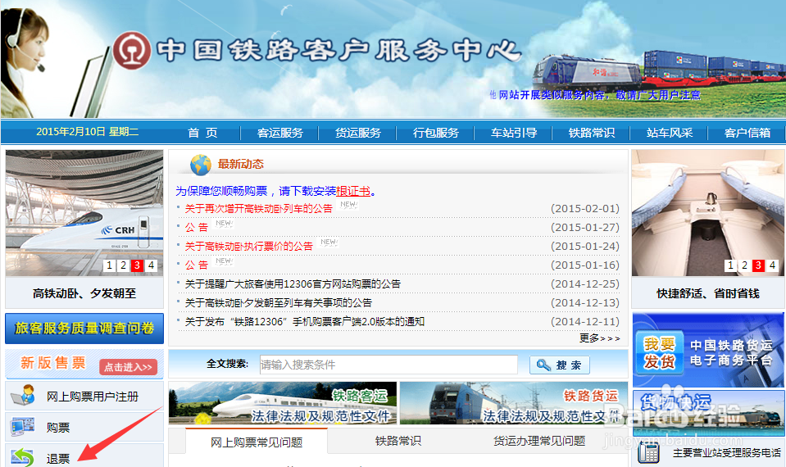Click 网上购票用户注册 link

[93, 397]
